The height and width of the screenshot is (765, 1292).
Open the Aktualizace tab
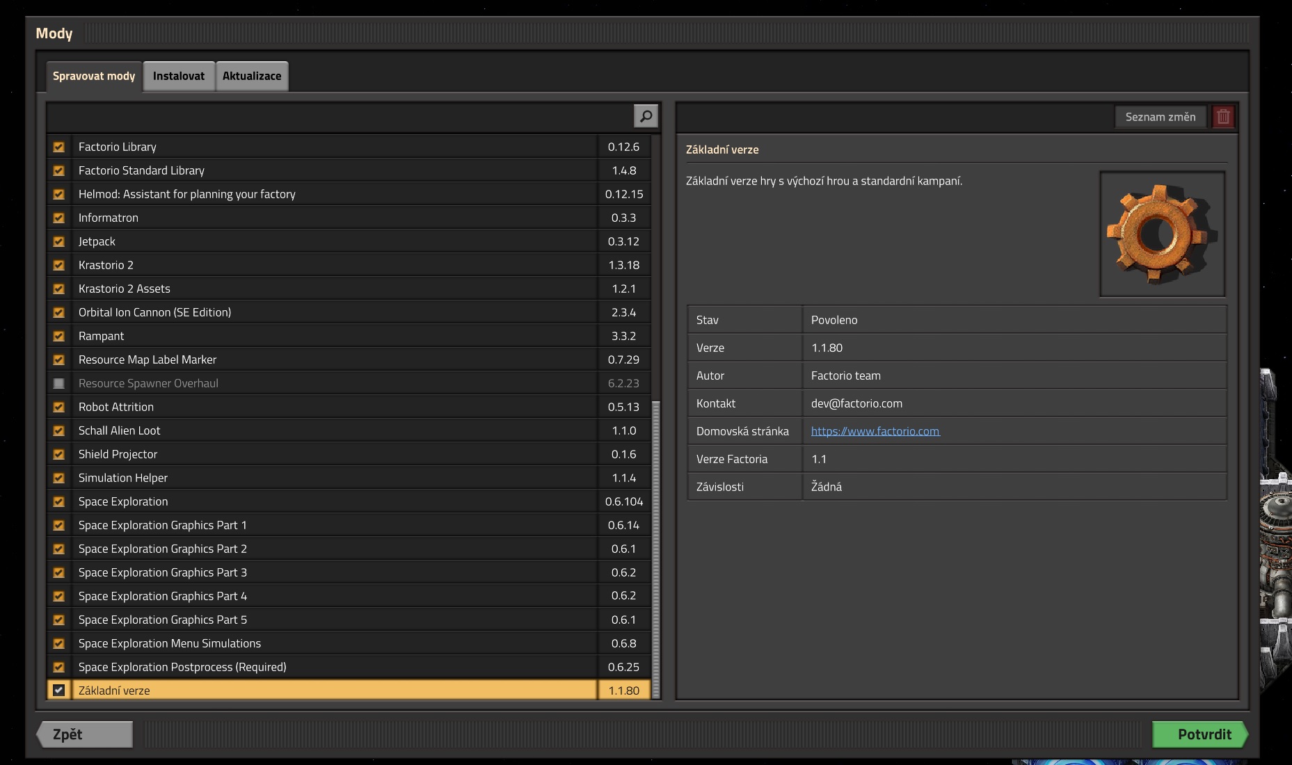252,76
